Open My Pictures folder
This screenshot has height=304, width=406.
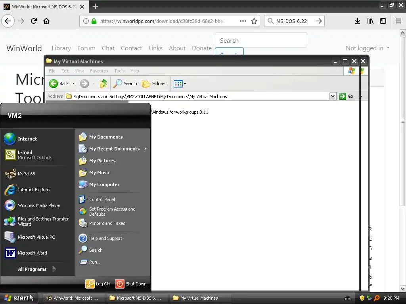[97, 161]
